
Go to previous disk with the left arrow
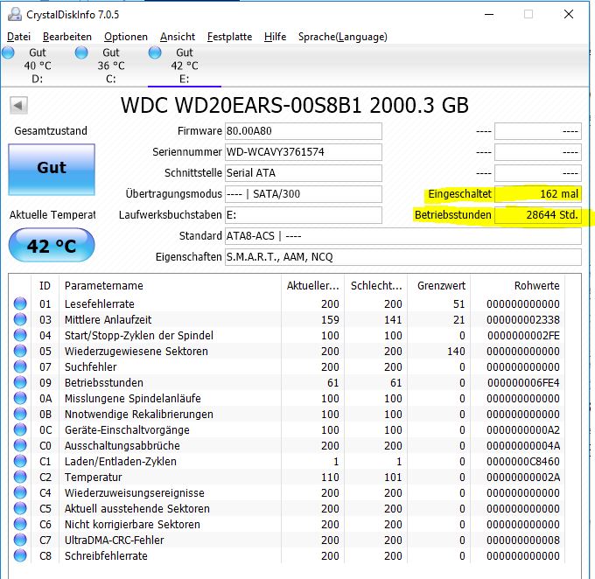[x=18, y=105]
